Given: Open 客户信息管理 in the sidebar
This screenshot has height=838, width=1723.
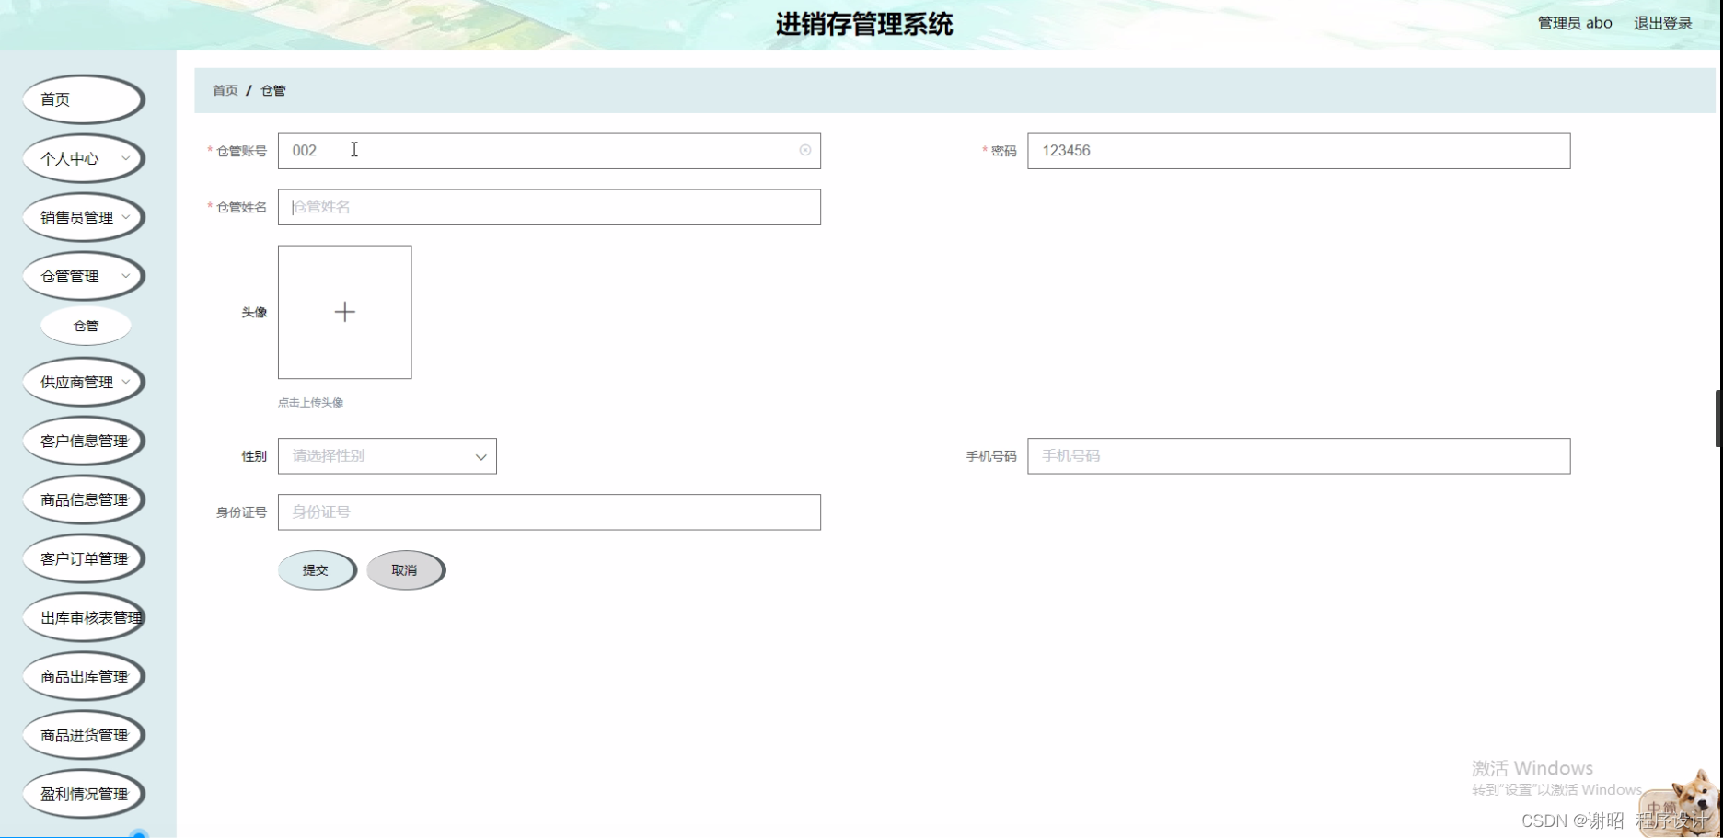Looking at the screenshot, I should point(84,441).
